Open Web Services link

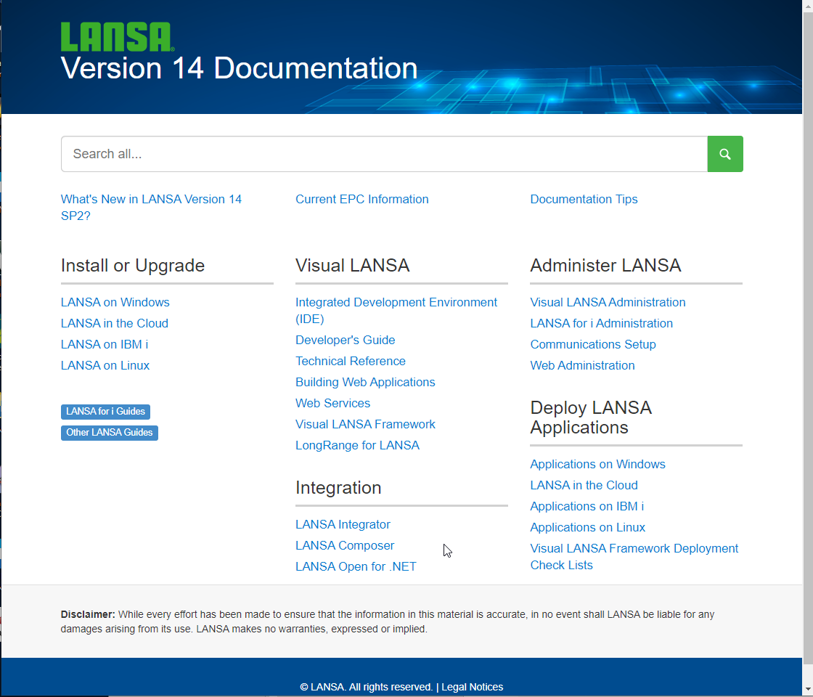pos(333,404)
